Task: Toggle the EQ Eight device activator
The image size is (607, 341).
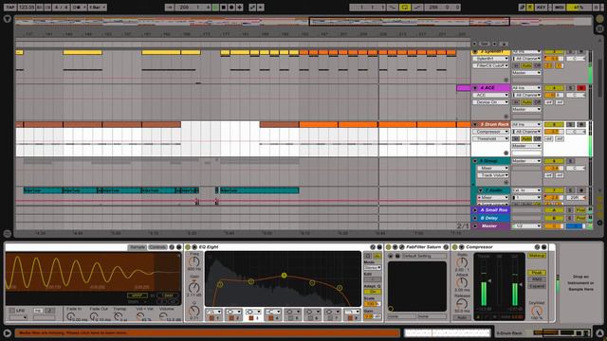Action: 188,247
